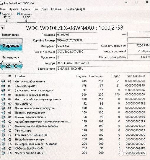This screenshot has width=150, height=160.
Task: Click power-on count value 2358
Action: coord(139,51)
